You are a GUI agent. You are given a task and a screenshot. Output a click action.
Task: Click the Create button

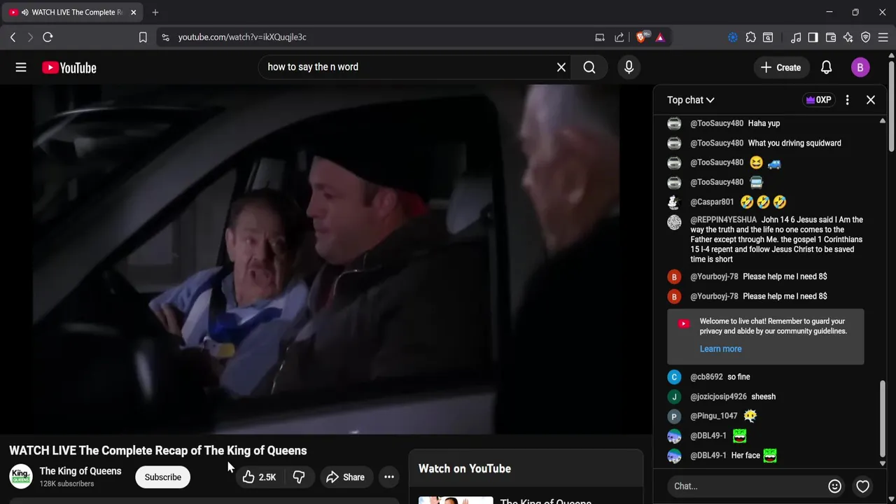(x=781, y=67)
